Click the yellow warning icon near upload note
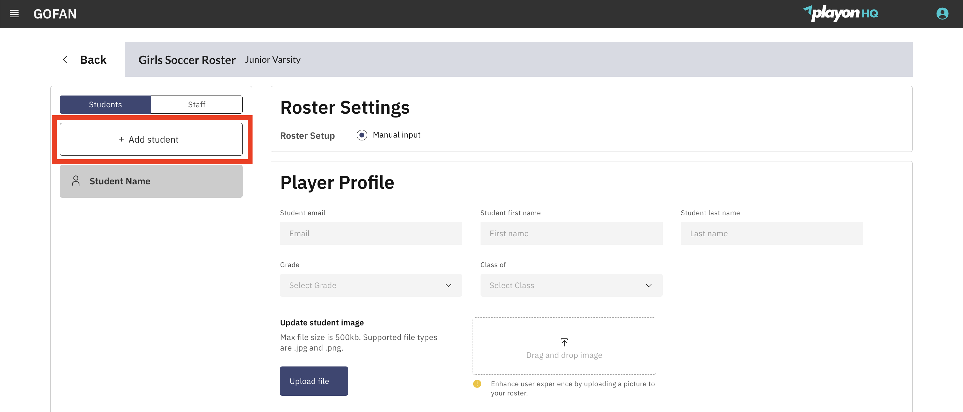This screenshot has width=963, height=412. coord(477,384)
